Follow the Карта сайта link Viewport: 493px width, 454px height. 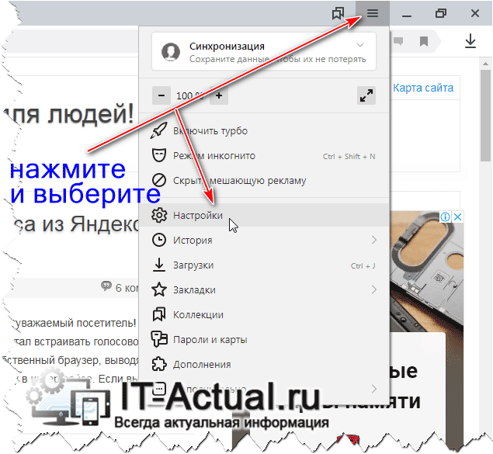[x=423, y=88]
